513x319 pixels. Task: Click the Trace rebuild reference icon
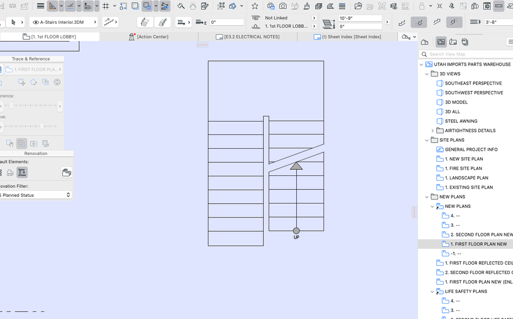tap(57, 82)
